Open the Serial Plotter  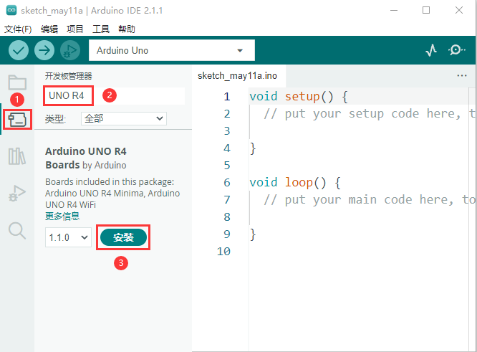point(431,50)
